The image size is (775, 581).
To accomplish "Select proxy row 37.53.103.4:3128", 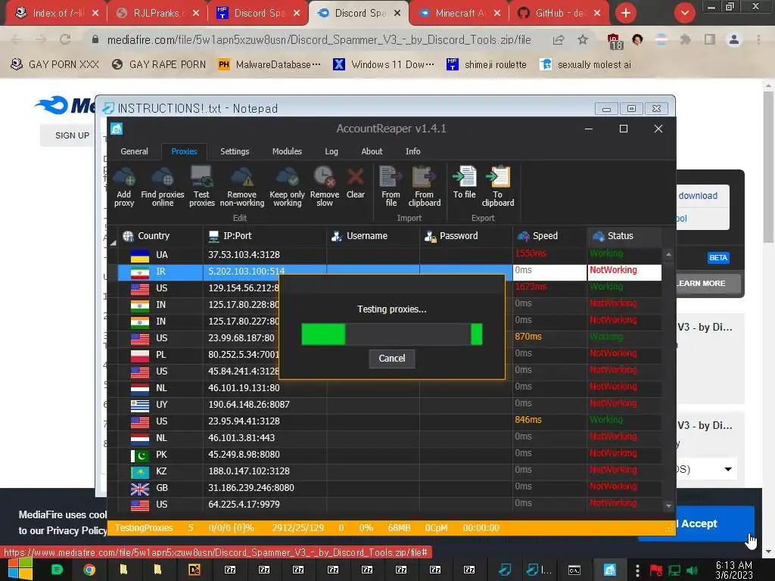I will [x=390, y=255].
